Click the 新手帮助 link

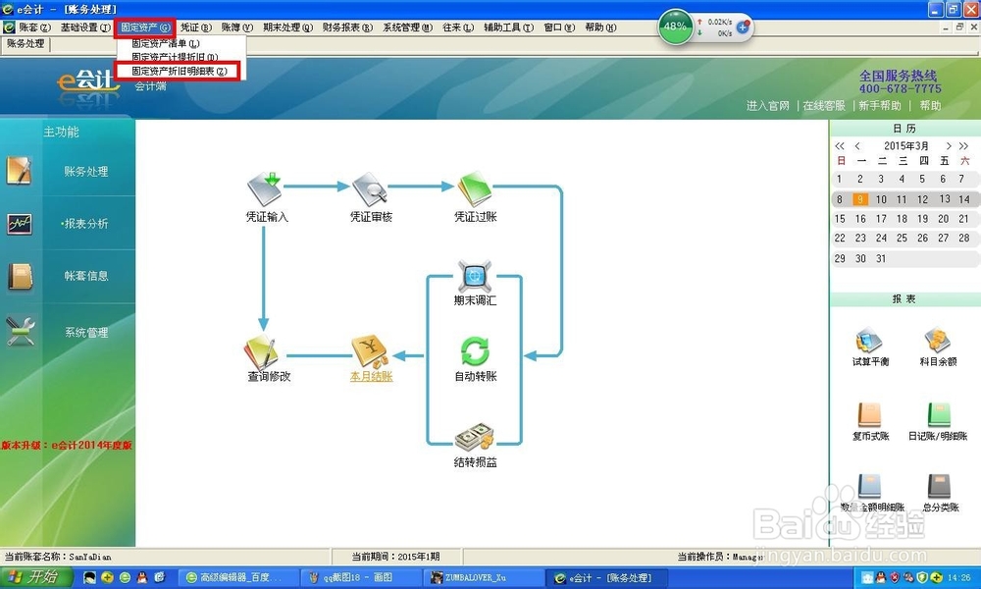pyautogui.click(x=880, y=106)
